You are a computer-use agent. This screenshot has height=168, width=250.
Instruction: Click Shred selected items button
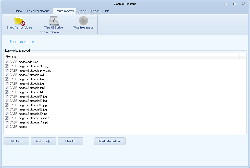click(x=110, y=141)
